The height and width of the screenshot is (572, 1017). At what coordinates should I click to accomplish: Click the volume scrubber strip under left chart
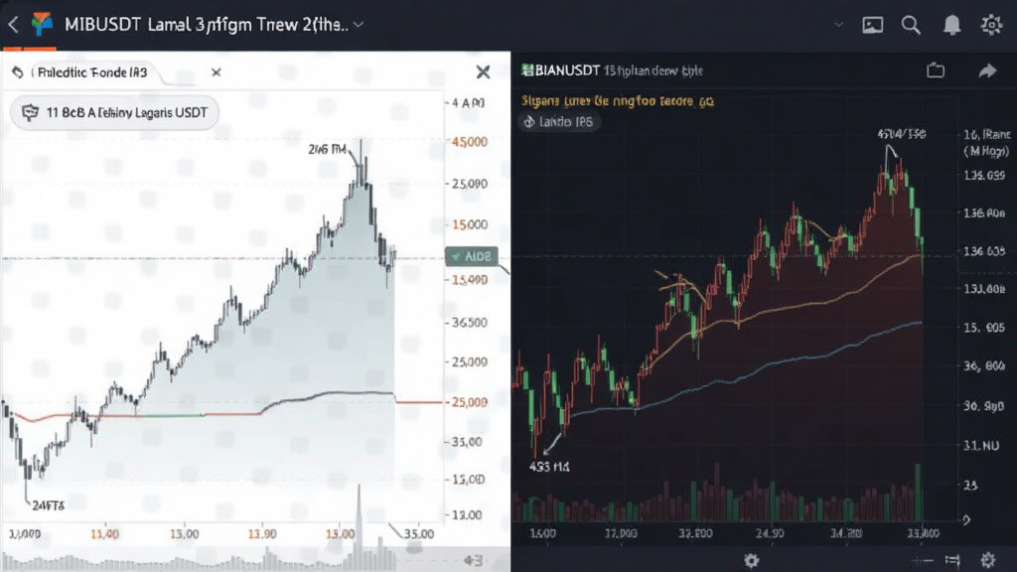pos(254,559)
